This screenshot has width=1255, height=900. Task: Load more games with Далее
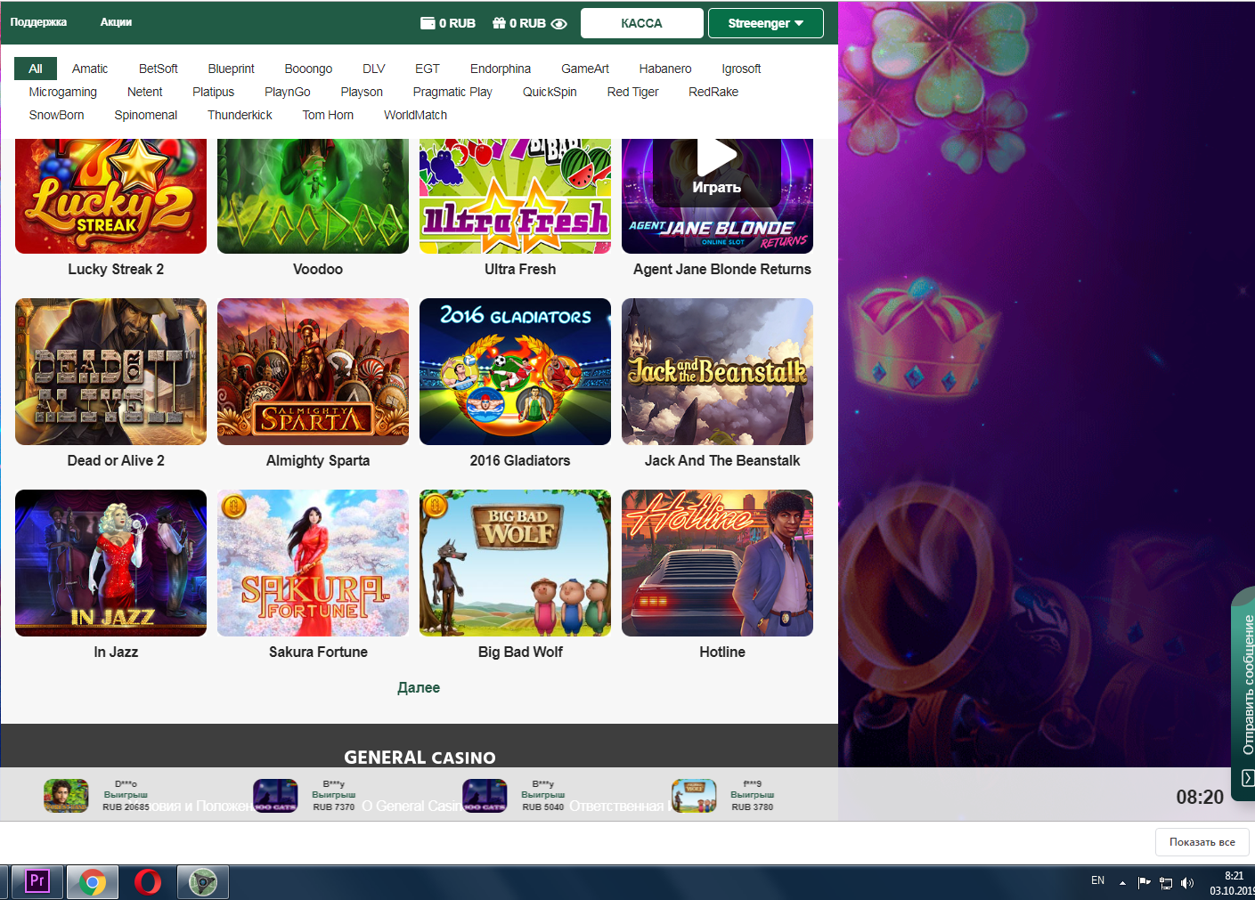[x=419, y=687]
